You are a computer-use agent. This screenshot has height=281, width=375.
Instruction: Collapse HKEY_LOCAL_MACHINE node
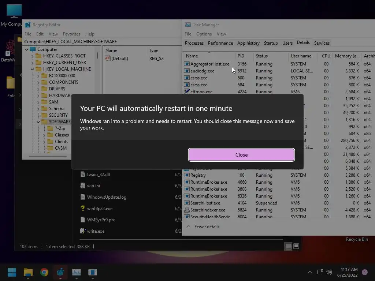(x=32, y=69)
